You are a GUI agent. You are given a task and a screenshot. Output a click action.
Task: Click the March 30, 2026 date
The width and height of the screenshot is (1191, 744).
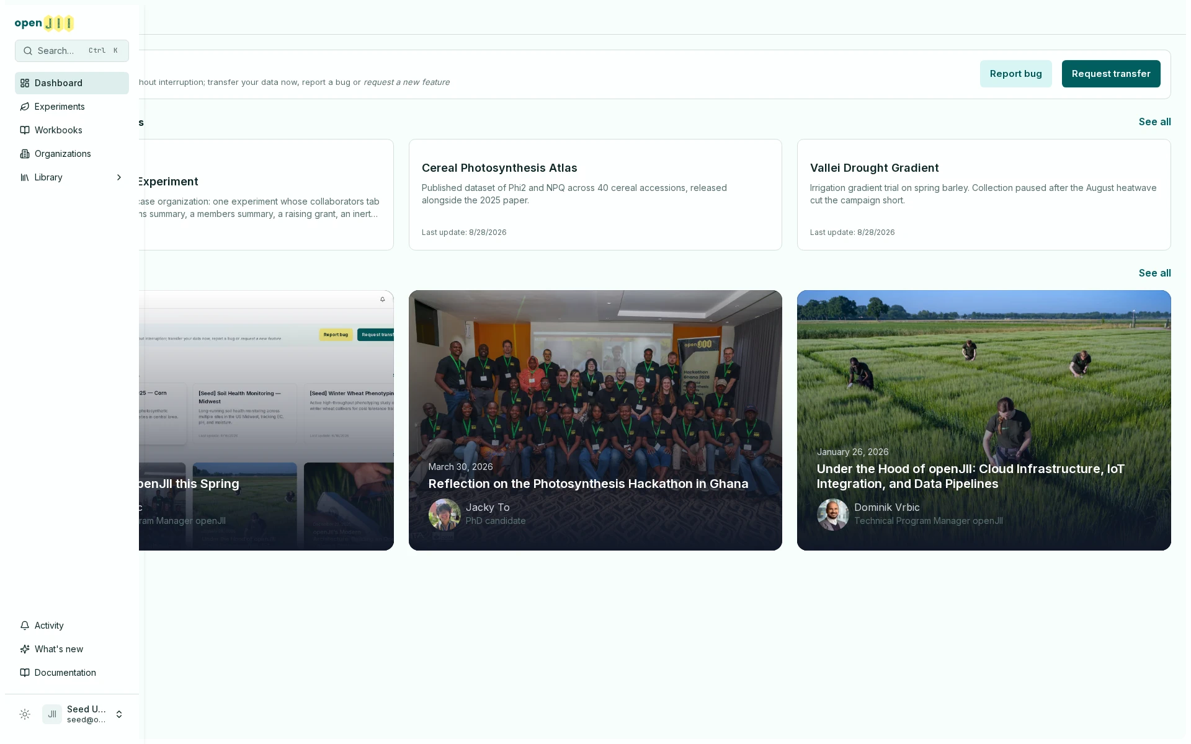coord(460,467)
